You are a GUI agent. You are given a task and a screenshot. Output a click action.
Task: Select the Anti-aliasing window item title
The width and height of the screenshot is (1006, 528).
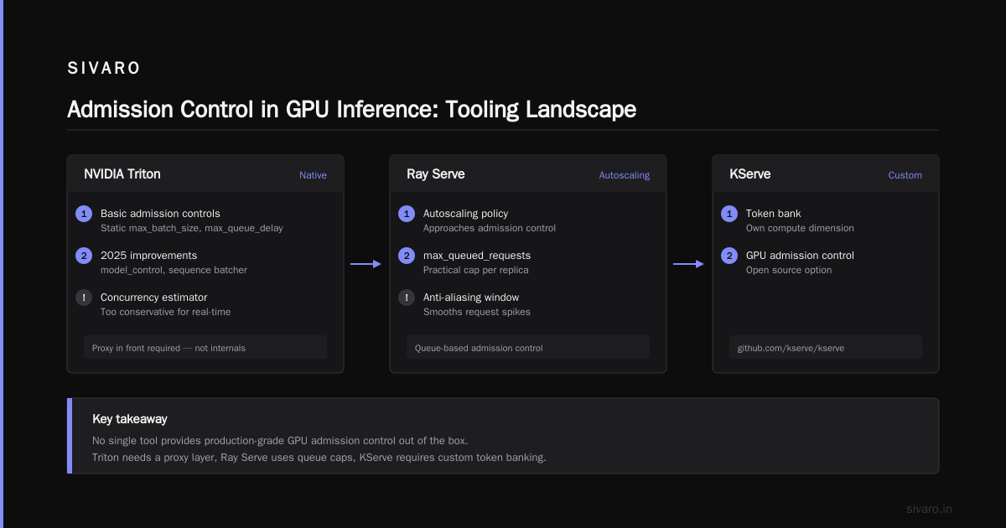pyautogui.click(x=471, y=298)
